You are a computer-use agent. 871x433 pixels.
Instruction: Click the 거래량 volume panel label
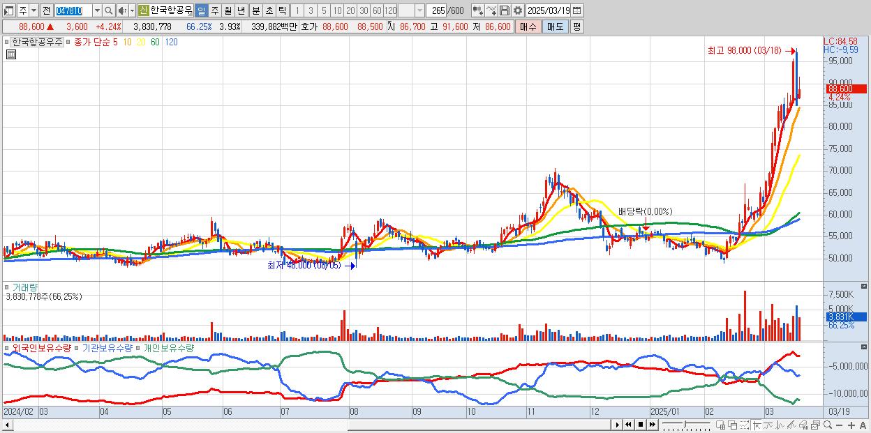point(24,287)
